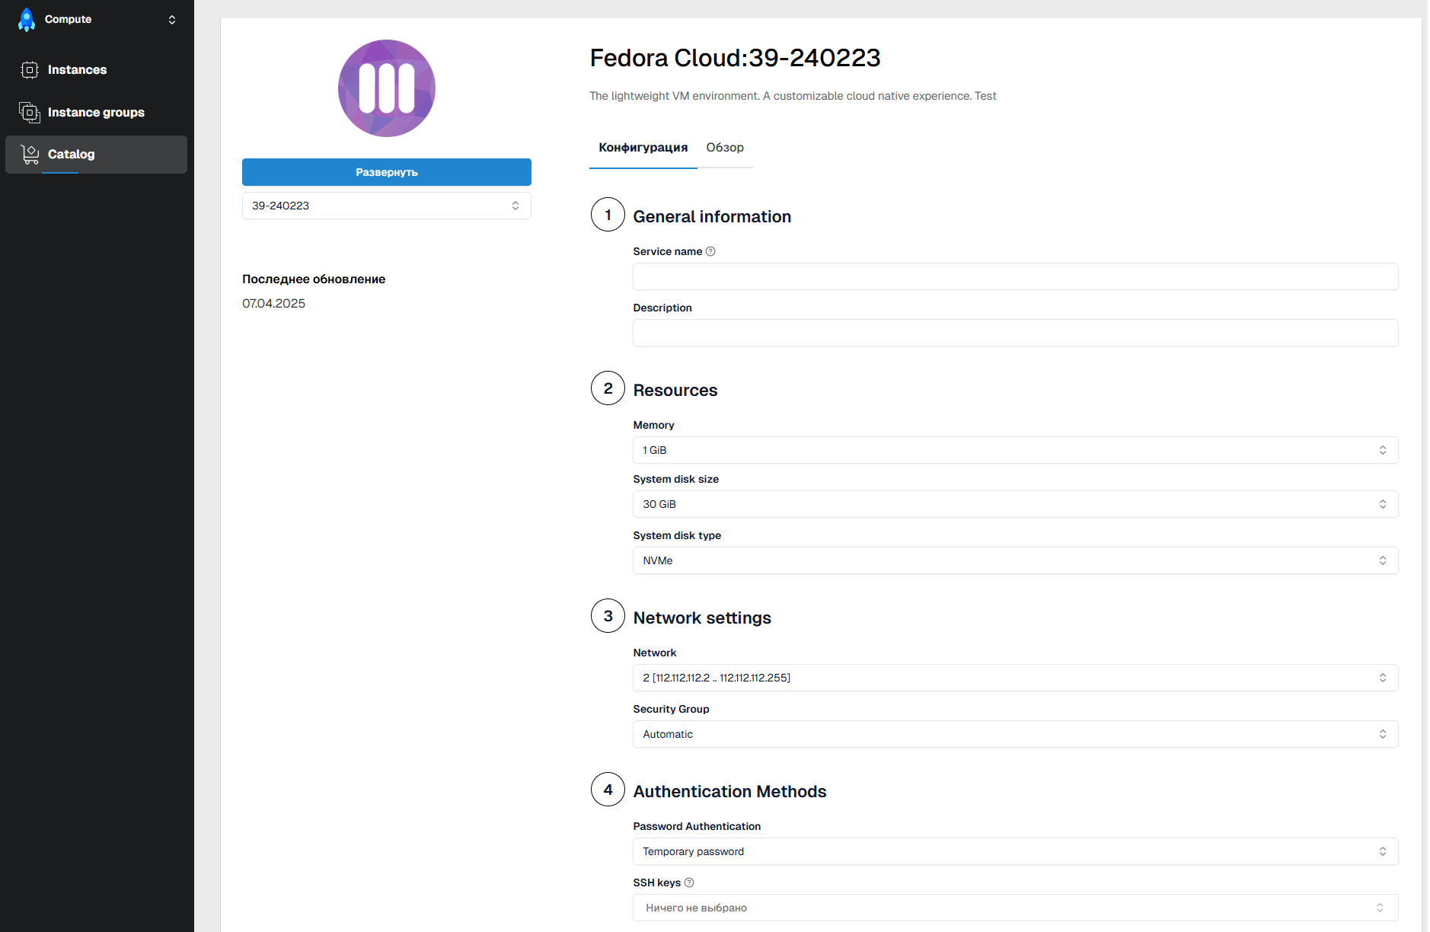Image resolution: width=1430 pixels, height=932 pixels.
Task: Click the Service name help icon
Action: click(710, 251)
